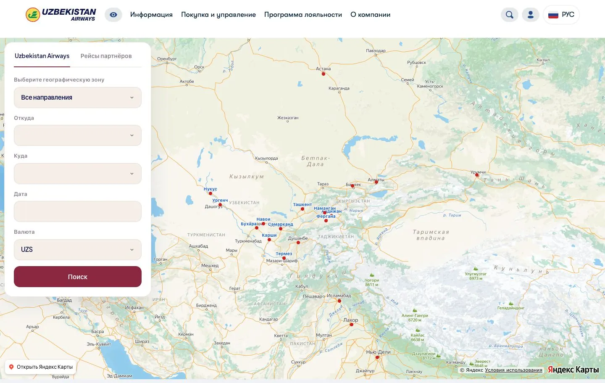
Task: Select the Фергана map marker
Action: click(x=326, y=221)
